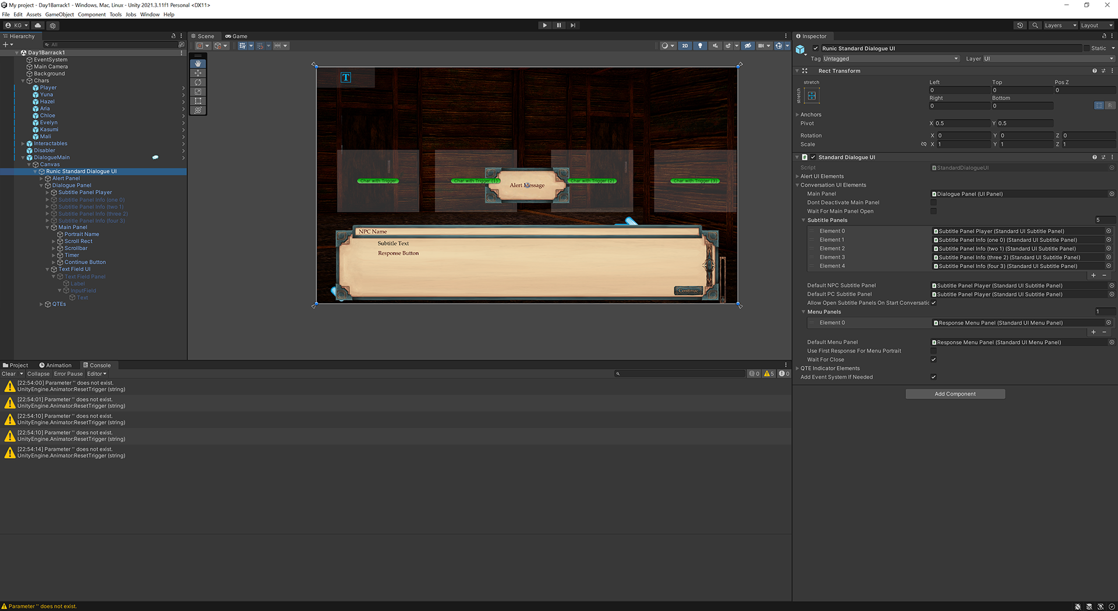The image size is (1118, 611).
Task: Expand the QTEs hierarchy item
Action: 41,304
